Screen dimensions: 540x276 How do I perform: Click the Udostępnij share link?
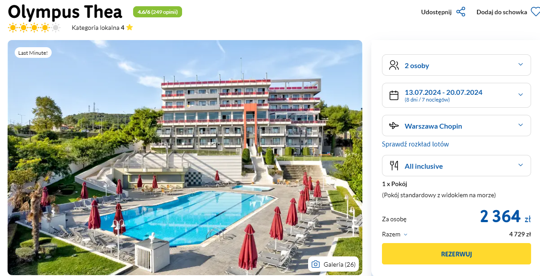click(x=436, y=12)
